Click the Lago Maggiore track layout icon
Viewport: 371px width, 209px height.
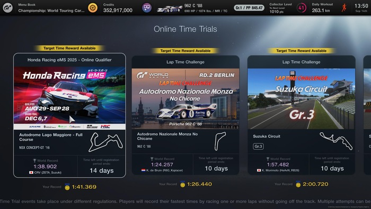pyautogui.click(x=105, y=142)
